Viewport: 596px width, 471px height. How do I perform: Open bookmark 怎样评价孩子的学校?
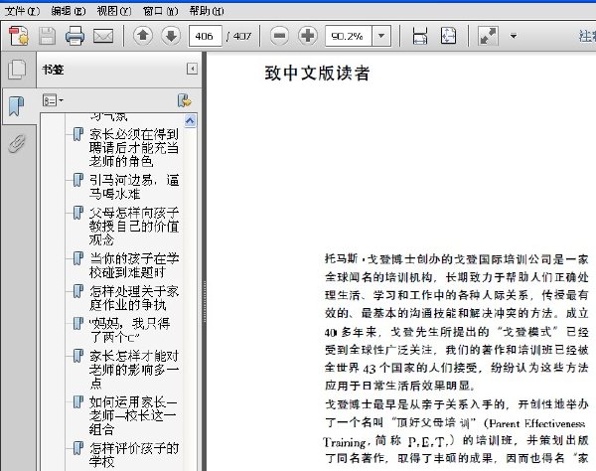point(134,455)
